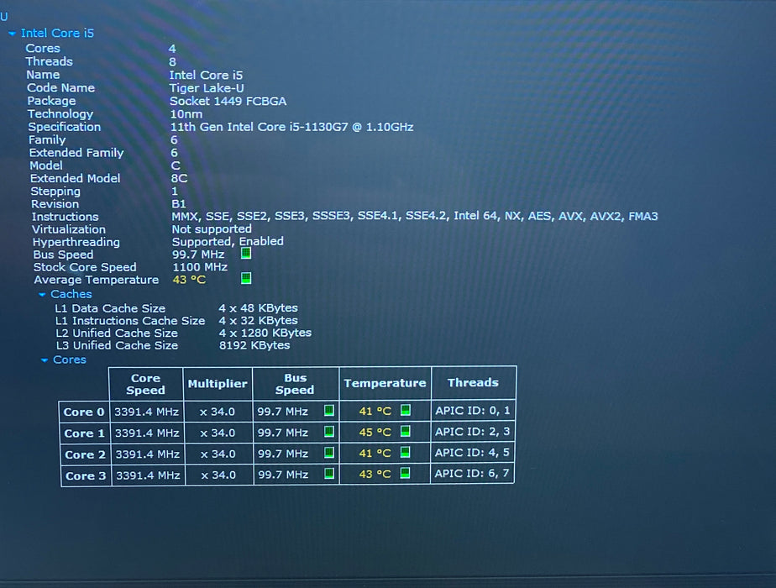Collapse the Cores section arrow

[x=45, y=360]
